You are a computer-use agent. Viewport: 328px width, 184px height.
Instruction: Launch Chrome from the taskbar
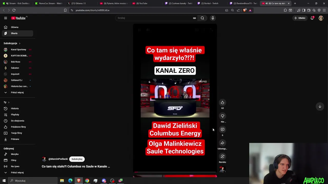[87, 181]
